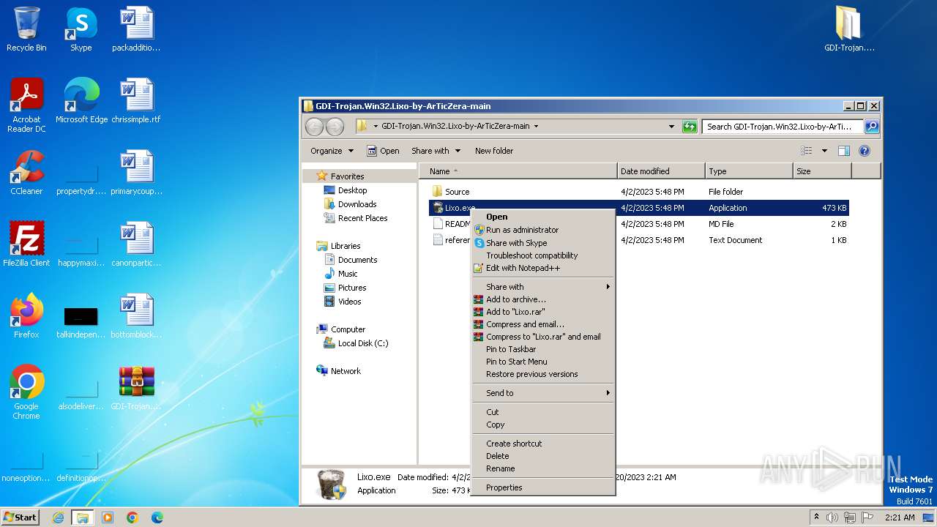The image size is (937, 527).
Task: Click the taskbar clock showing 2:21 AM
Action: click(x=900, y=517)
